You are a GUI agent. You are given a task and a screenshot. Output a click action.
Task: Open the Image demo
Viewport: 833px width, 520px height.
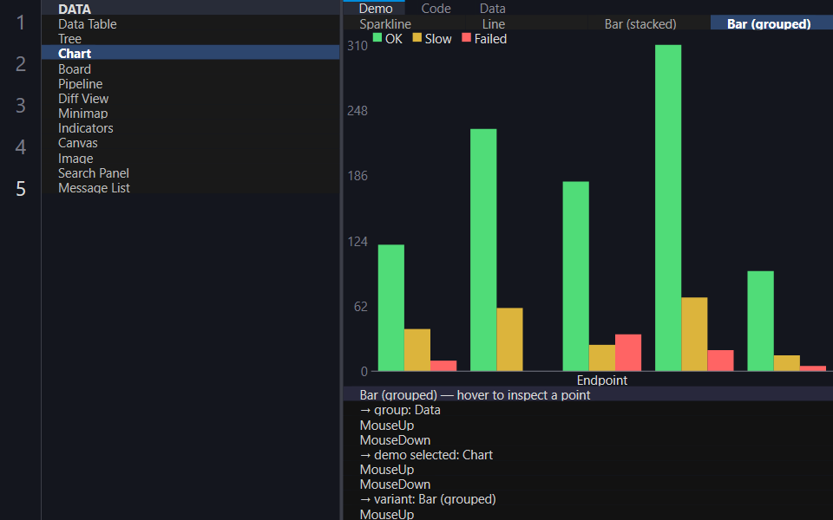[190, 158]
